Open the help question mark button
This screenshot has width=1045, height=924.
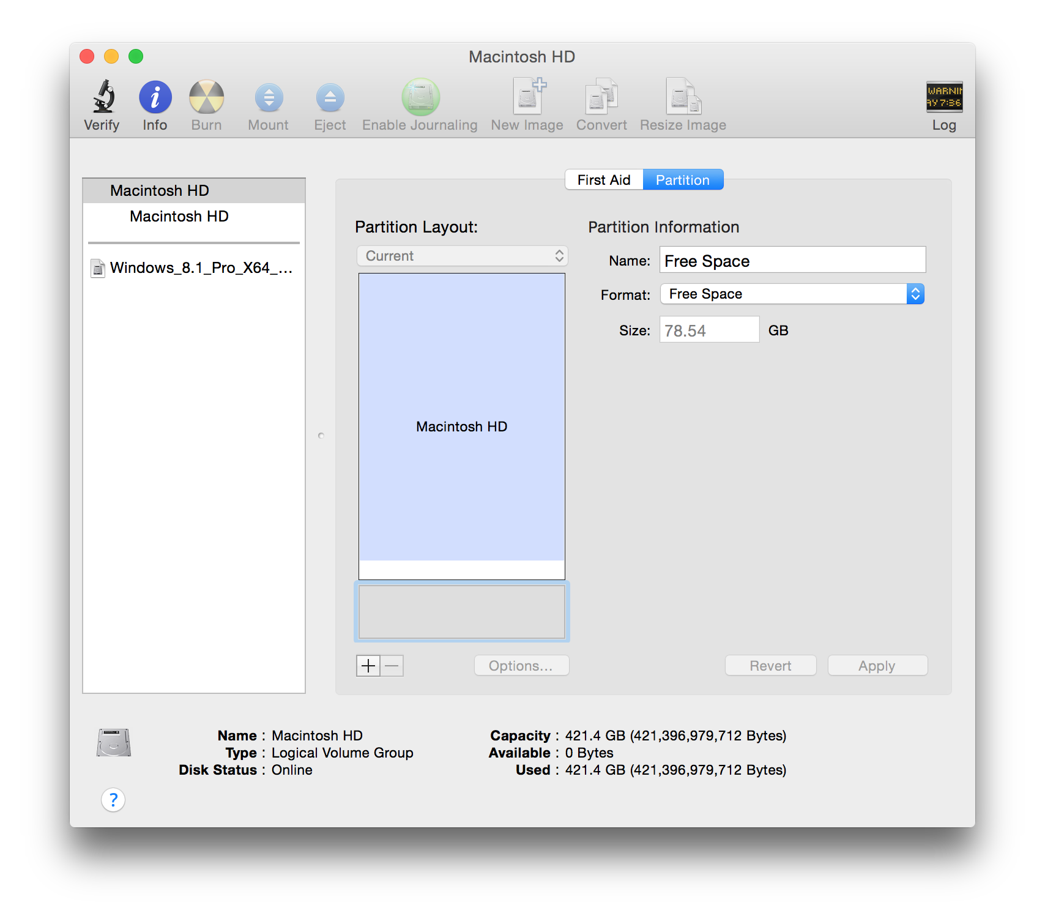[113, 800]
